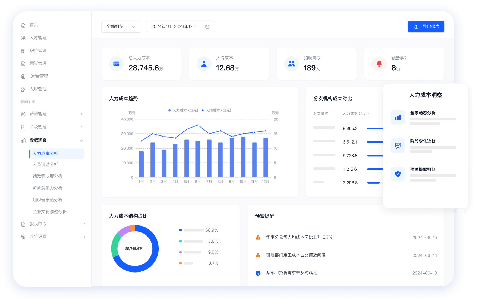The height and width of the screenshot is (302, 478).
Task: Click the shield icon for 预警提醒机制
Action: click(398, 174)
